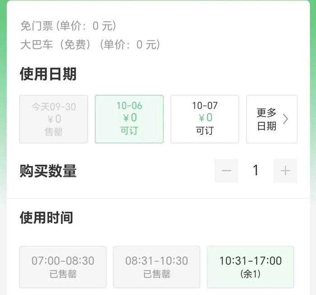Click the 售罄 label under today's date

coord(54,131)
